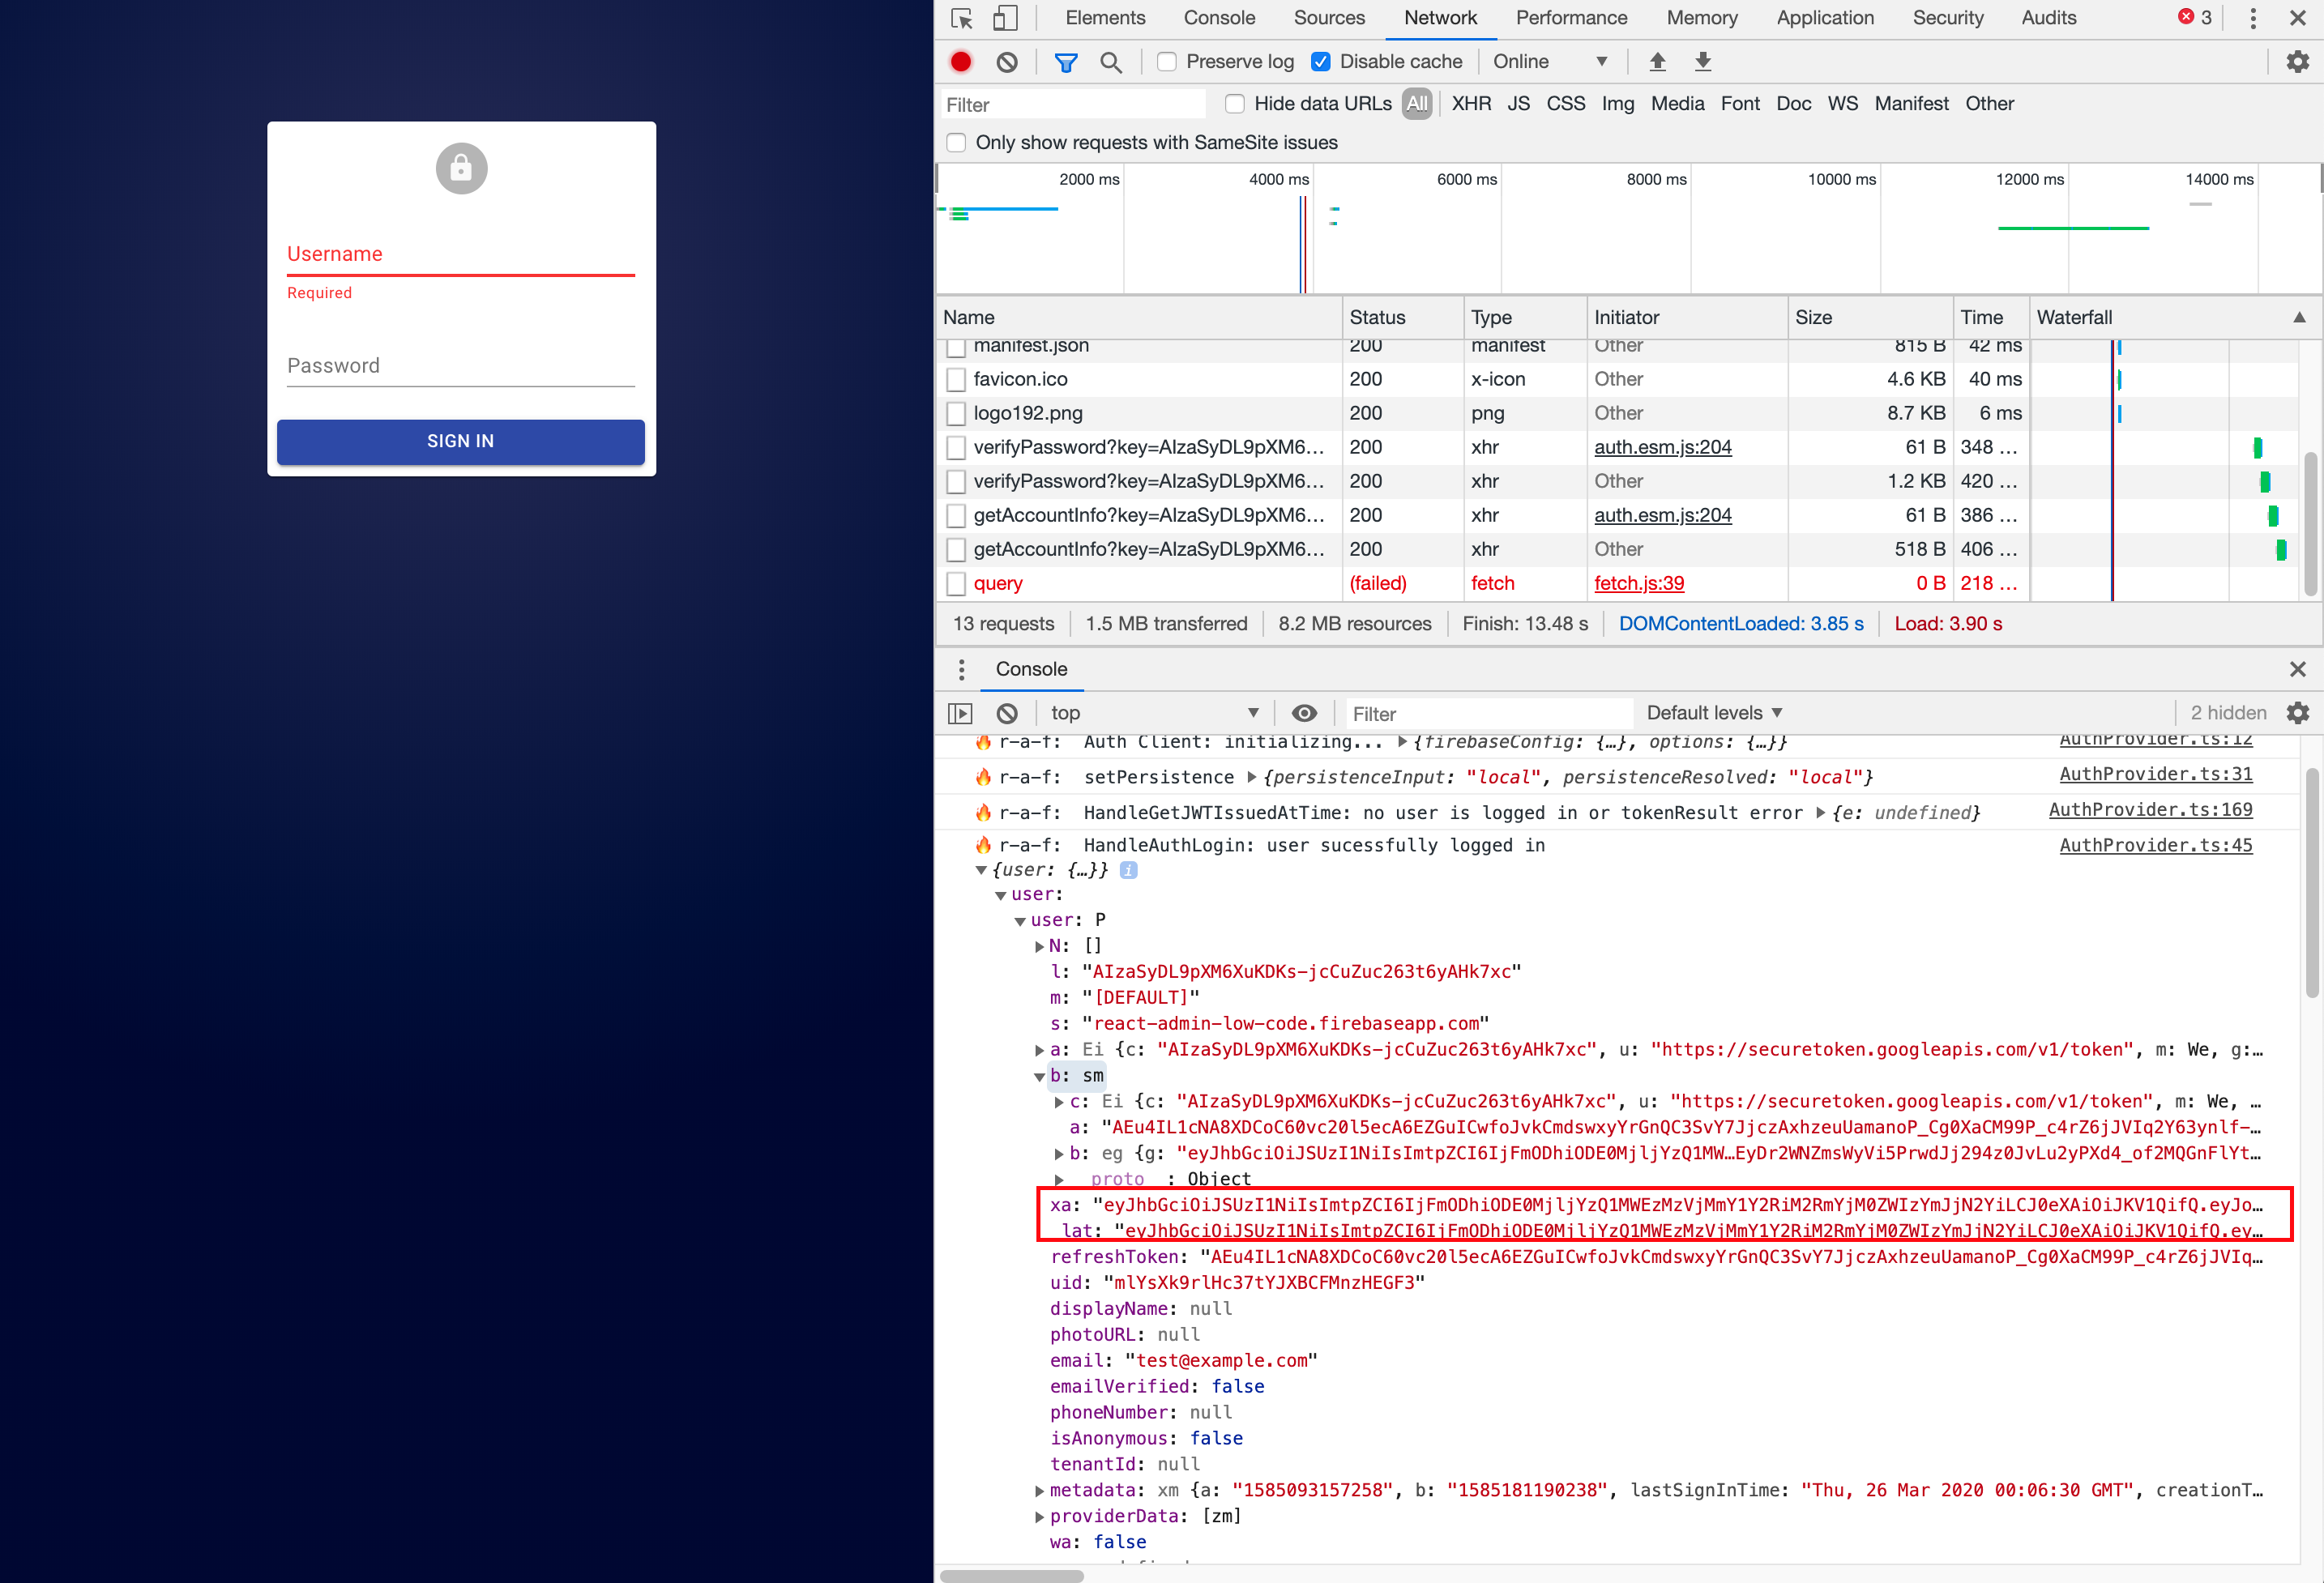Open the Application tab
This screenshot has height=1583, width=2324.
click(1825, 18)
